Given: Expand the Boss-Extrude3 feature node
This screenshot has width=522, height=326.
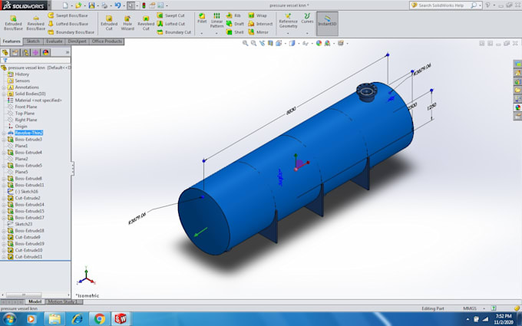Looking at the screenshot, I should [4, 140].
